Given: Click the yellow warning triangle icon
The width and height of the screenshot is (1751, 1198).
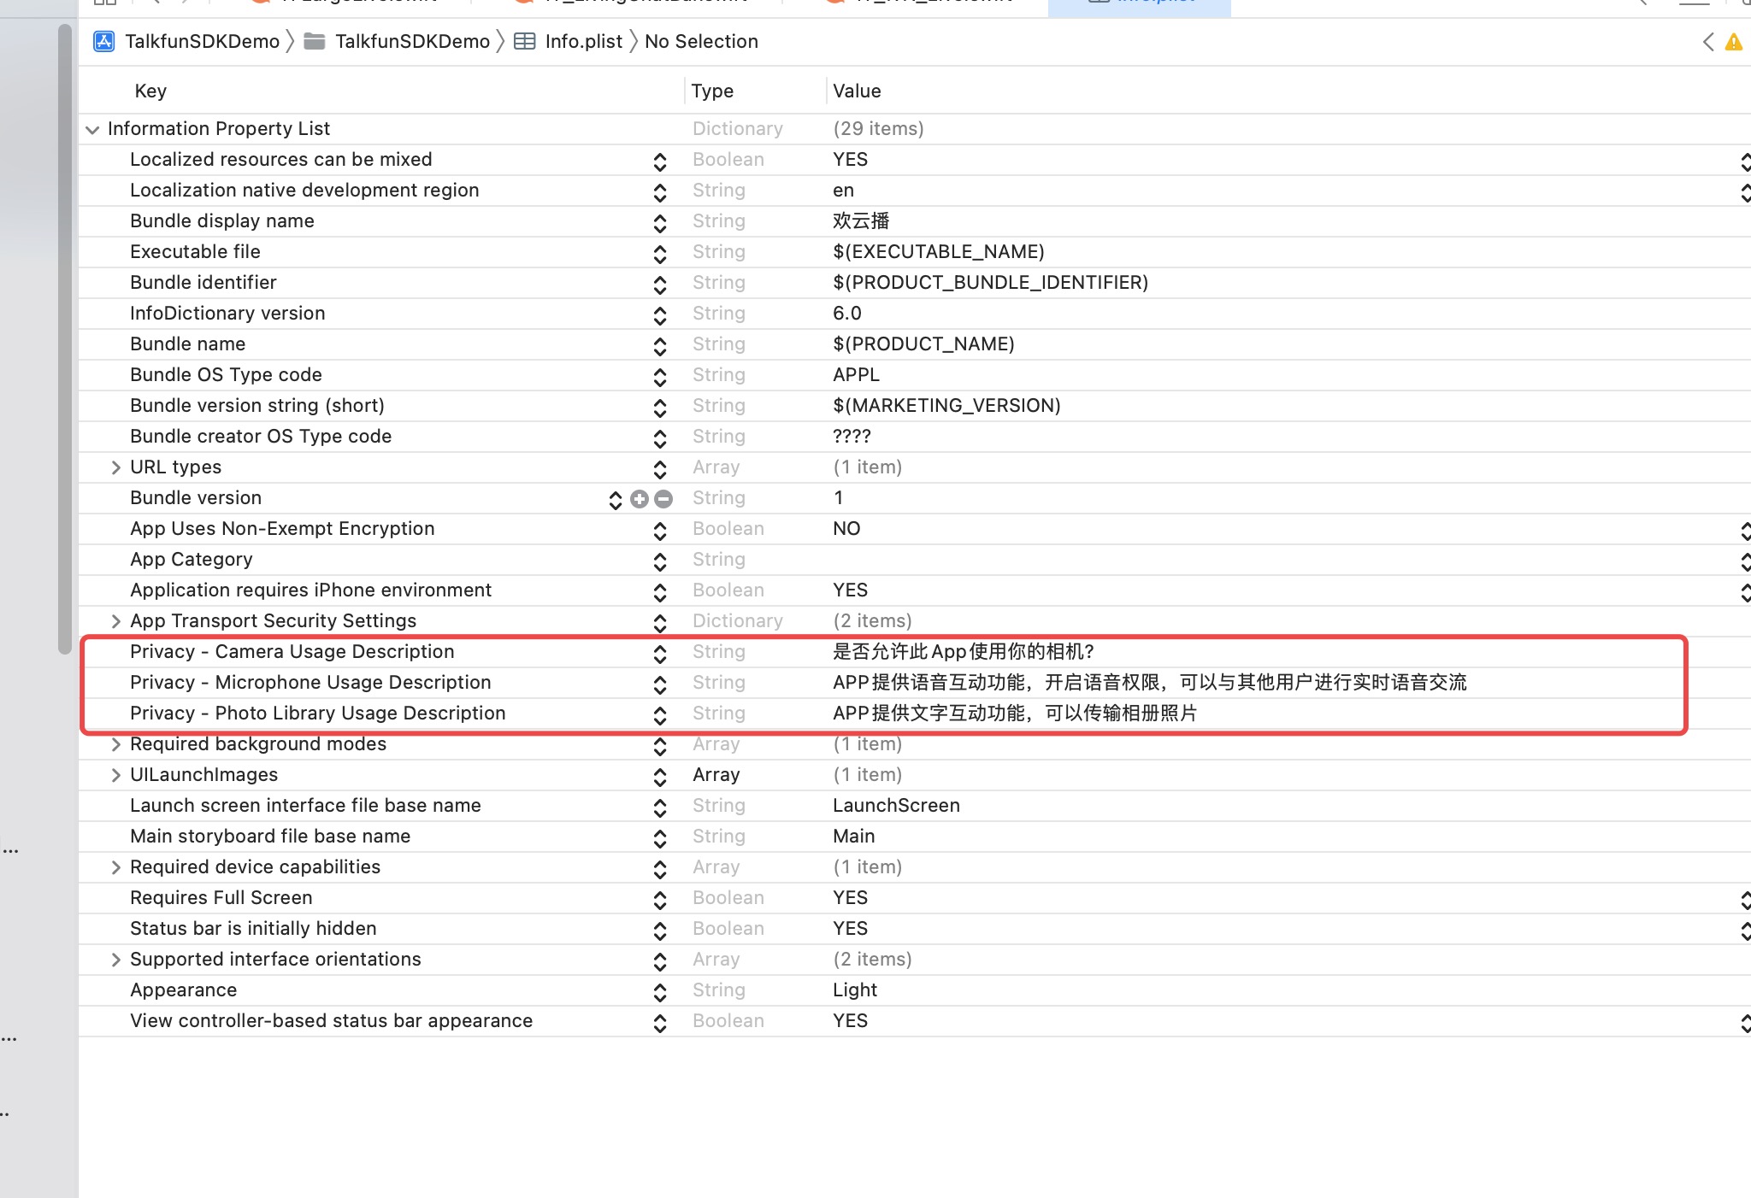Looking at the screenshot, I should [x=1734, y=41].
